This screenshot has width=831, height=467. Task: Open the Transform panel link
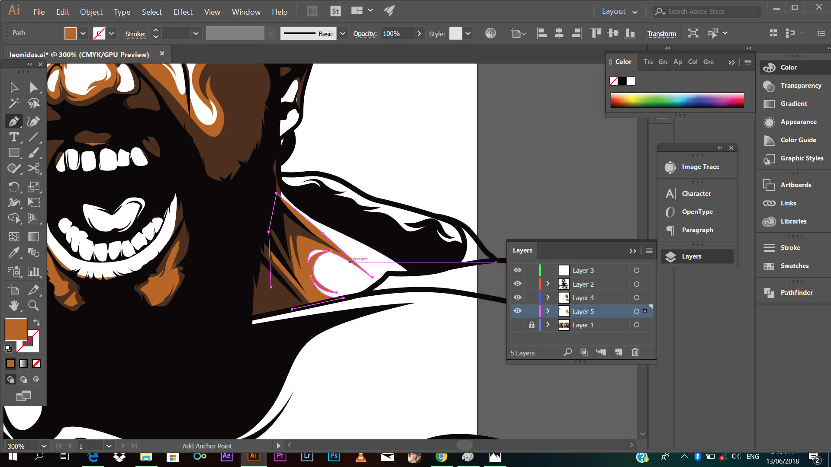661,33
